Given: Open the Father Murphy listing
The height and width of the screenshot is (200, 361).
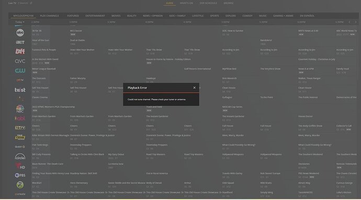Looking at the screenshot, I should [78, 79].
